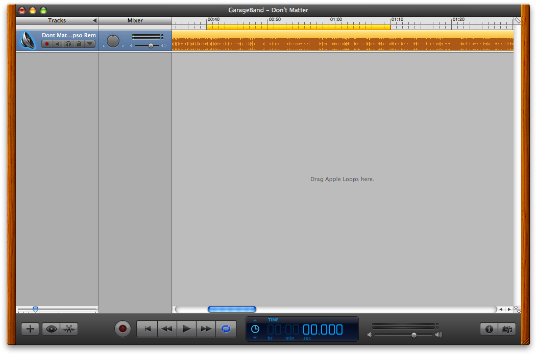Open the LCD mode clock menu
Screen dimensions: 537x355
click(255, 329)
